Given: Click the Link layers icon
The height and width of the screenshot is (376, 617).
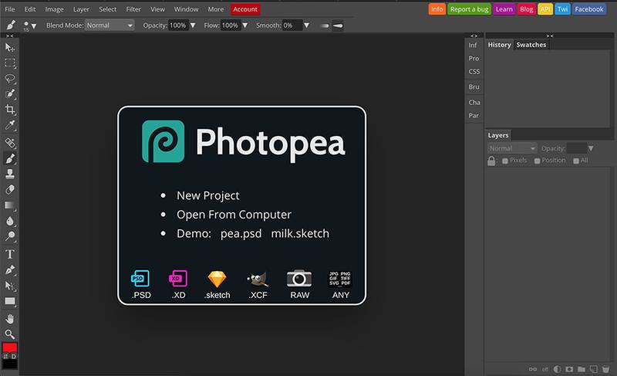Looking at the screenshot, I should (532, 369).
